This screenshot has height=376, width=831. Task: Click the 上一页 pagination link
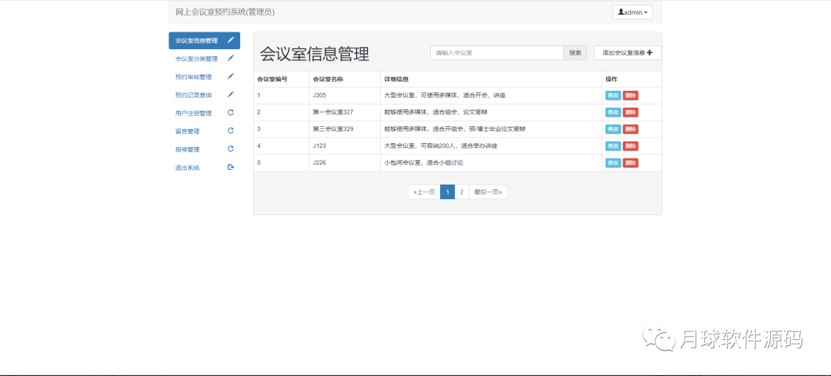[x=424, y=191]
